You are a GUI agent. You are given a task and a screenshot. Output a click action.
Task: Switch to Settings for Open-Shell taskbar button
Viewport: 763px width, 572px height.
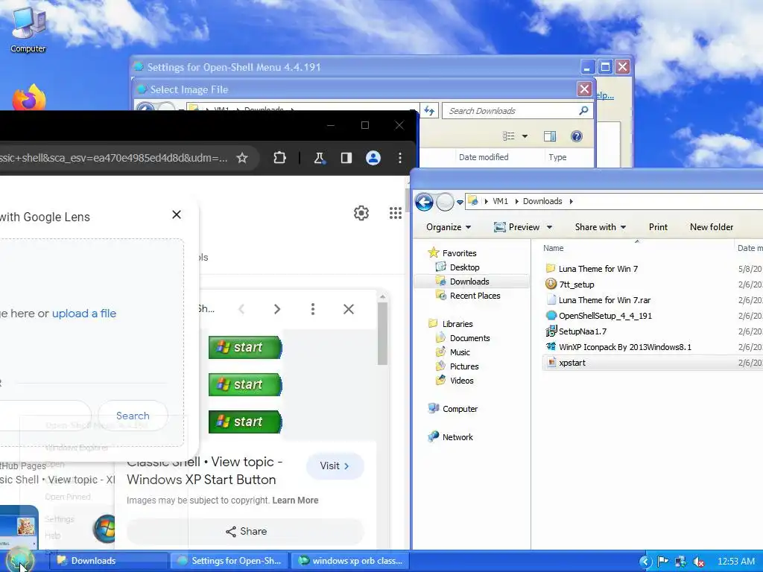click(x=229, y=561)
